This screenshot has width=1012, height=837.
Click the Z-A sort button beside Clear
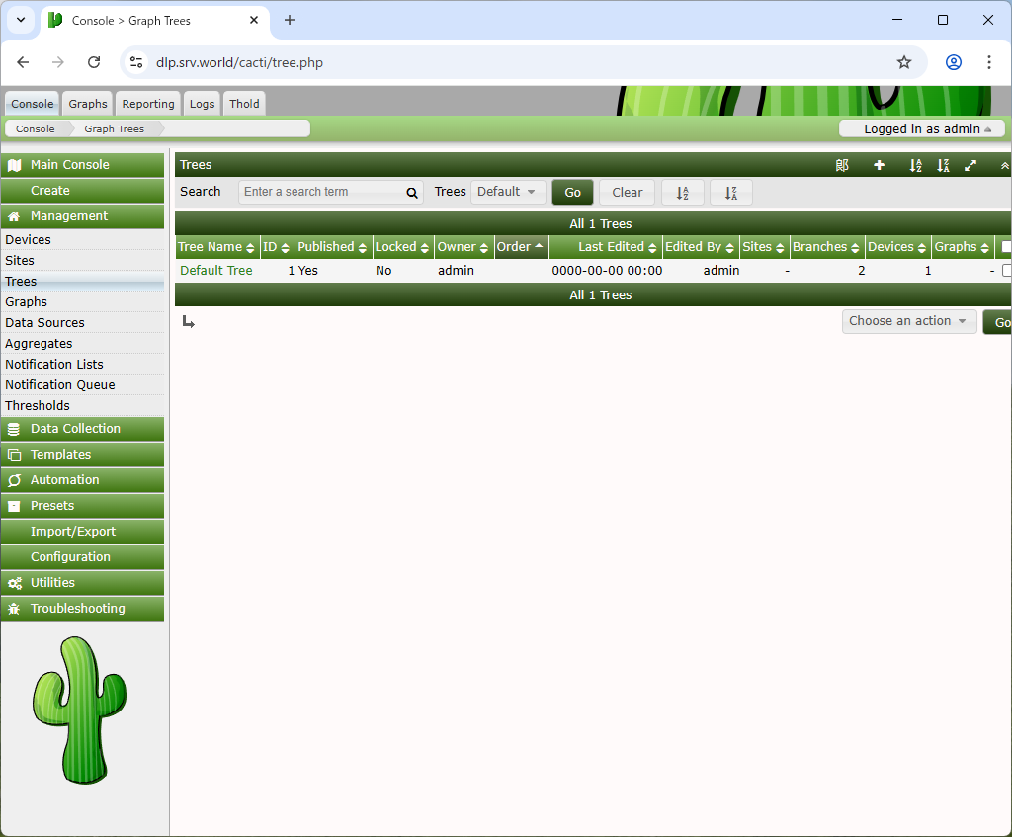point(730,193)
